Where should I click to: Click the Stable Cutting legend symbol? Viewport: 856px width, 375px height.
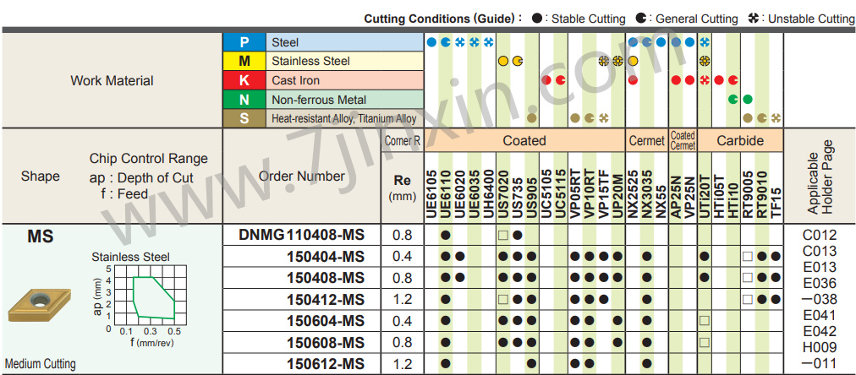pyautogui.click(x=538, y=19)
